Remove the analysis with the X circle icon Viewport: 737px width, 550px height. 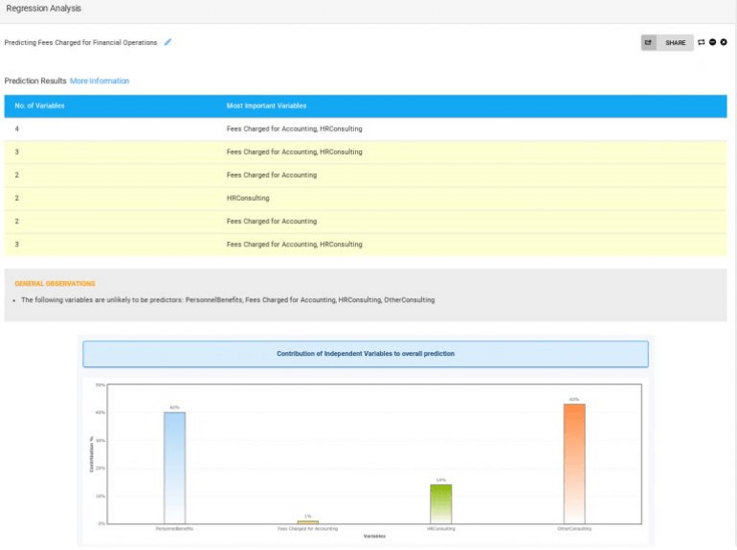tap(724, 42)
